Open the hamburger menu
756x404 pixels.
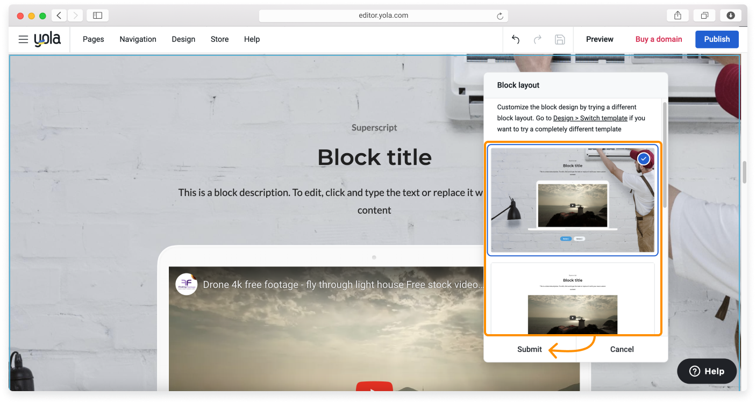pos(23,39)
